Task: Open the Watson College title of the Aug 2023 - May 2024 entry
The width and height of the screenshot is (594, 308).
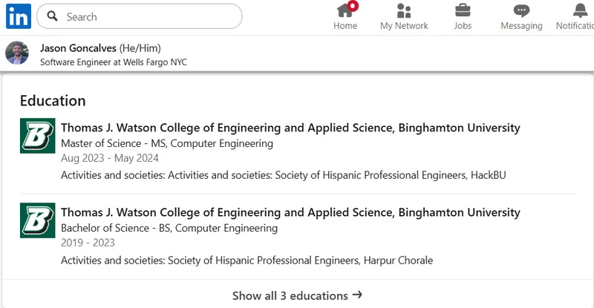Action: pyautogui.click(x=290, y=128)
